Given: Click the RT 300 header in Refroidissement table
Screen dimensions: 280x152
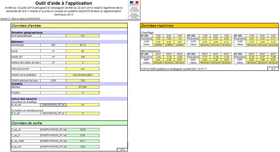Looking at the screenshot, I should (x=240, y=54).
